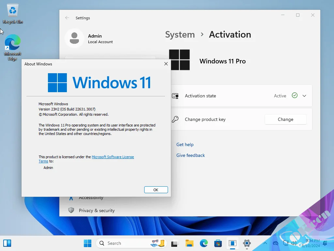Viewport: 334px width, 251px height.
Task: Click the Privacy & security shield icon
Action: pyautogui.click(x=71, y=210)
